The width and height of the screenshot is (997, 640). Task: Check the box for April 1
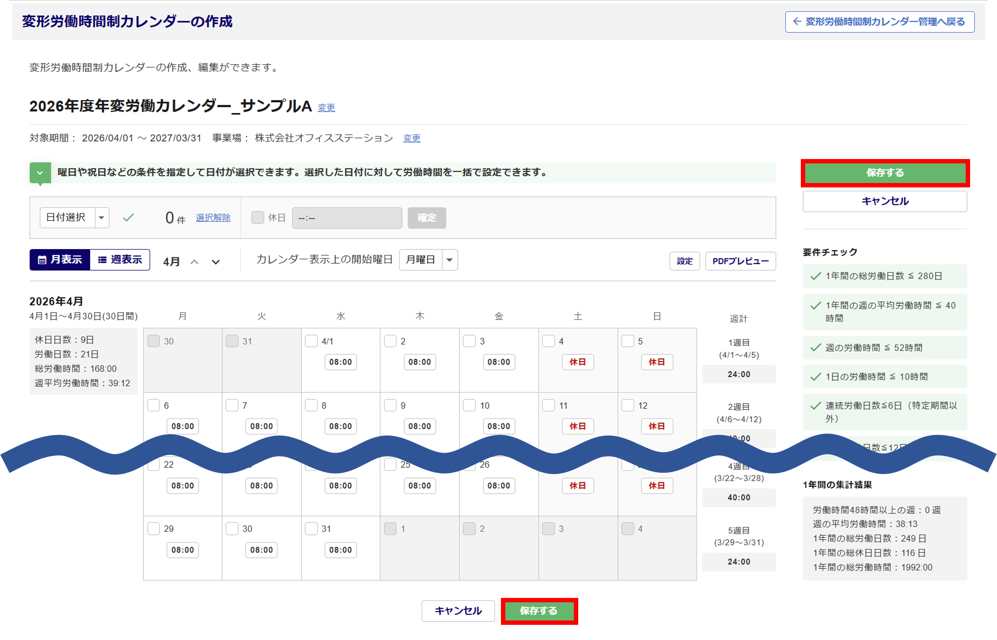(311, 341)
